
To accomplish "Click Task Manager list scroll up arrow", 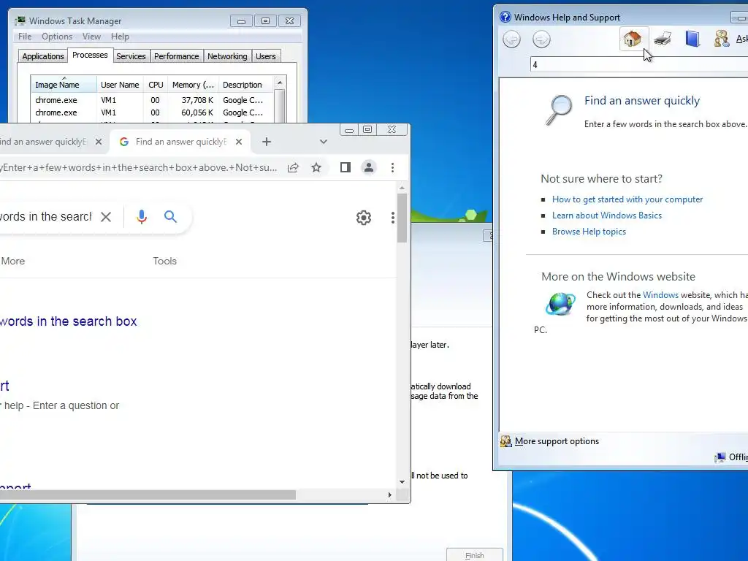I will [x=280, y=83].
